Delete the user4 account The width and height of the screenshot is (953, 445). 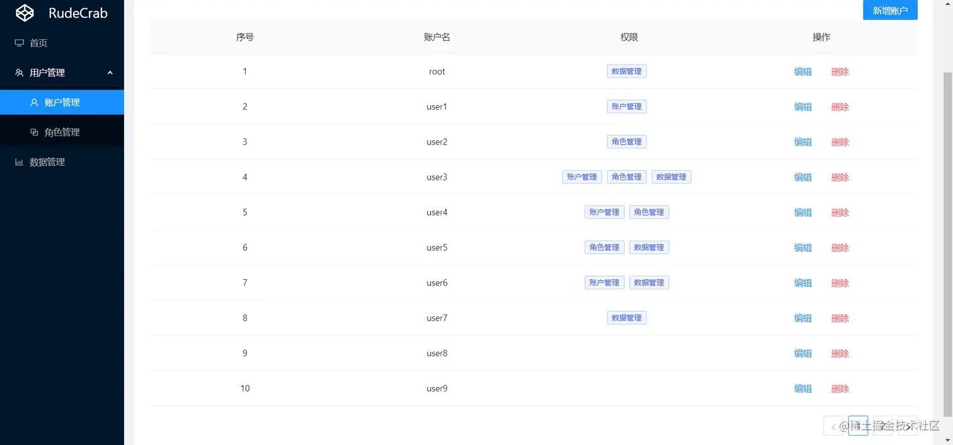[x=840, y=212]
